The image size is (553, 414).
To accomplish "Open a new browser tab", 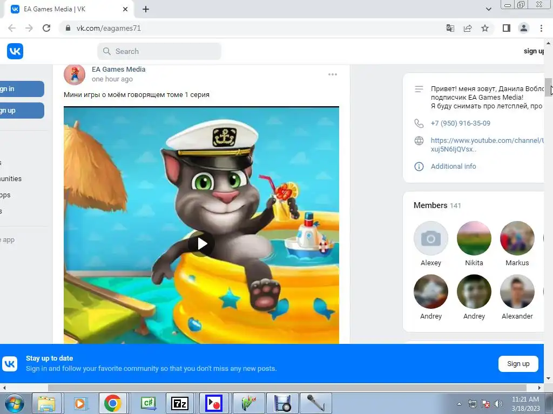I will click(146, 10).
